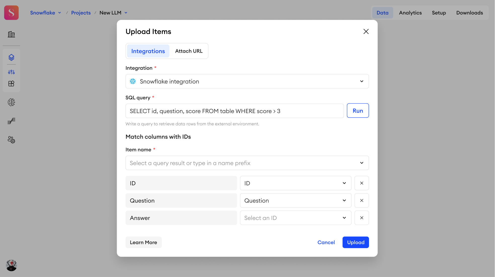Run the SQL query

[358, 111]
